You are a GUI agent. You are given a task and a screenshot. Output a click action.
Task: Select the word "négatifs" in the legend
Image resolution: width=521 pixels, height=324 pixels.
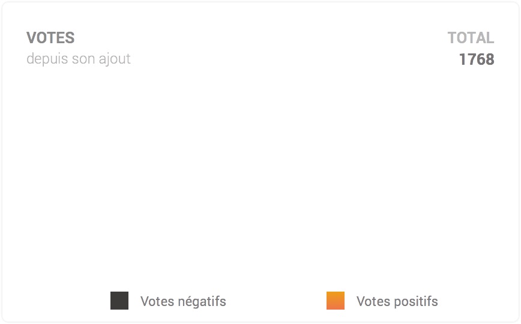[202, 301]
